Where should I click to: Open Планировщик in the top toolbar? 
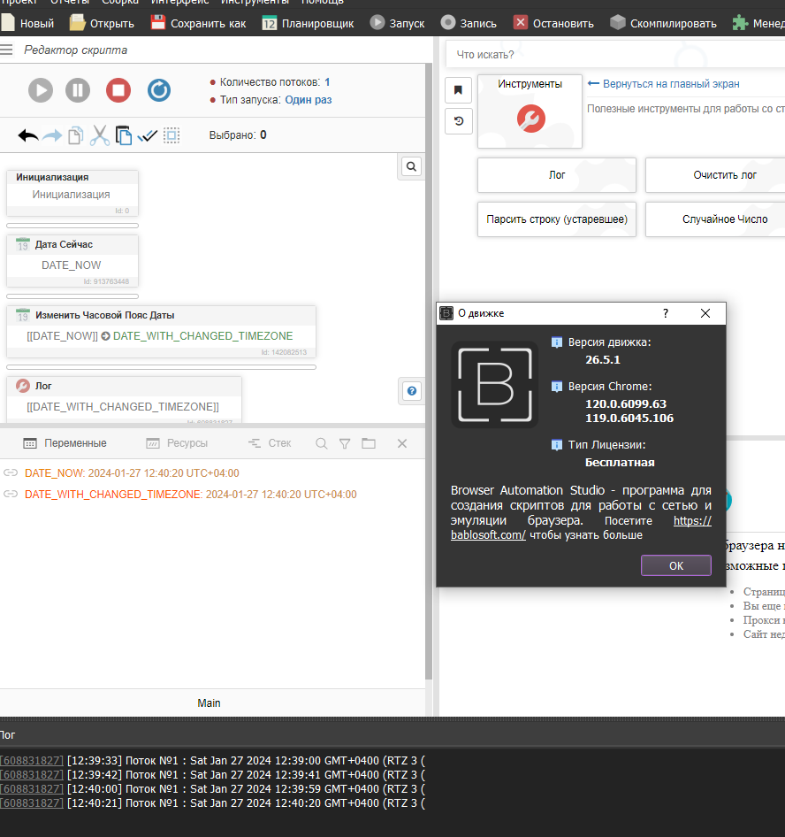click(309, 24)
